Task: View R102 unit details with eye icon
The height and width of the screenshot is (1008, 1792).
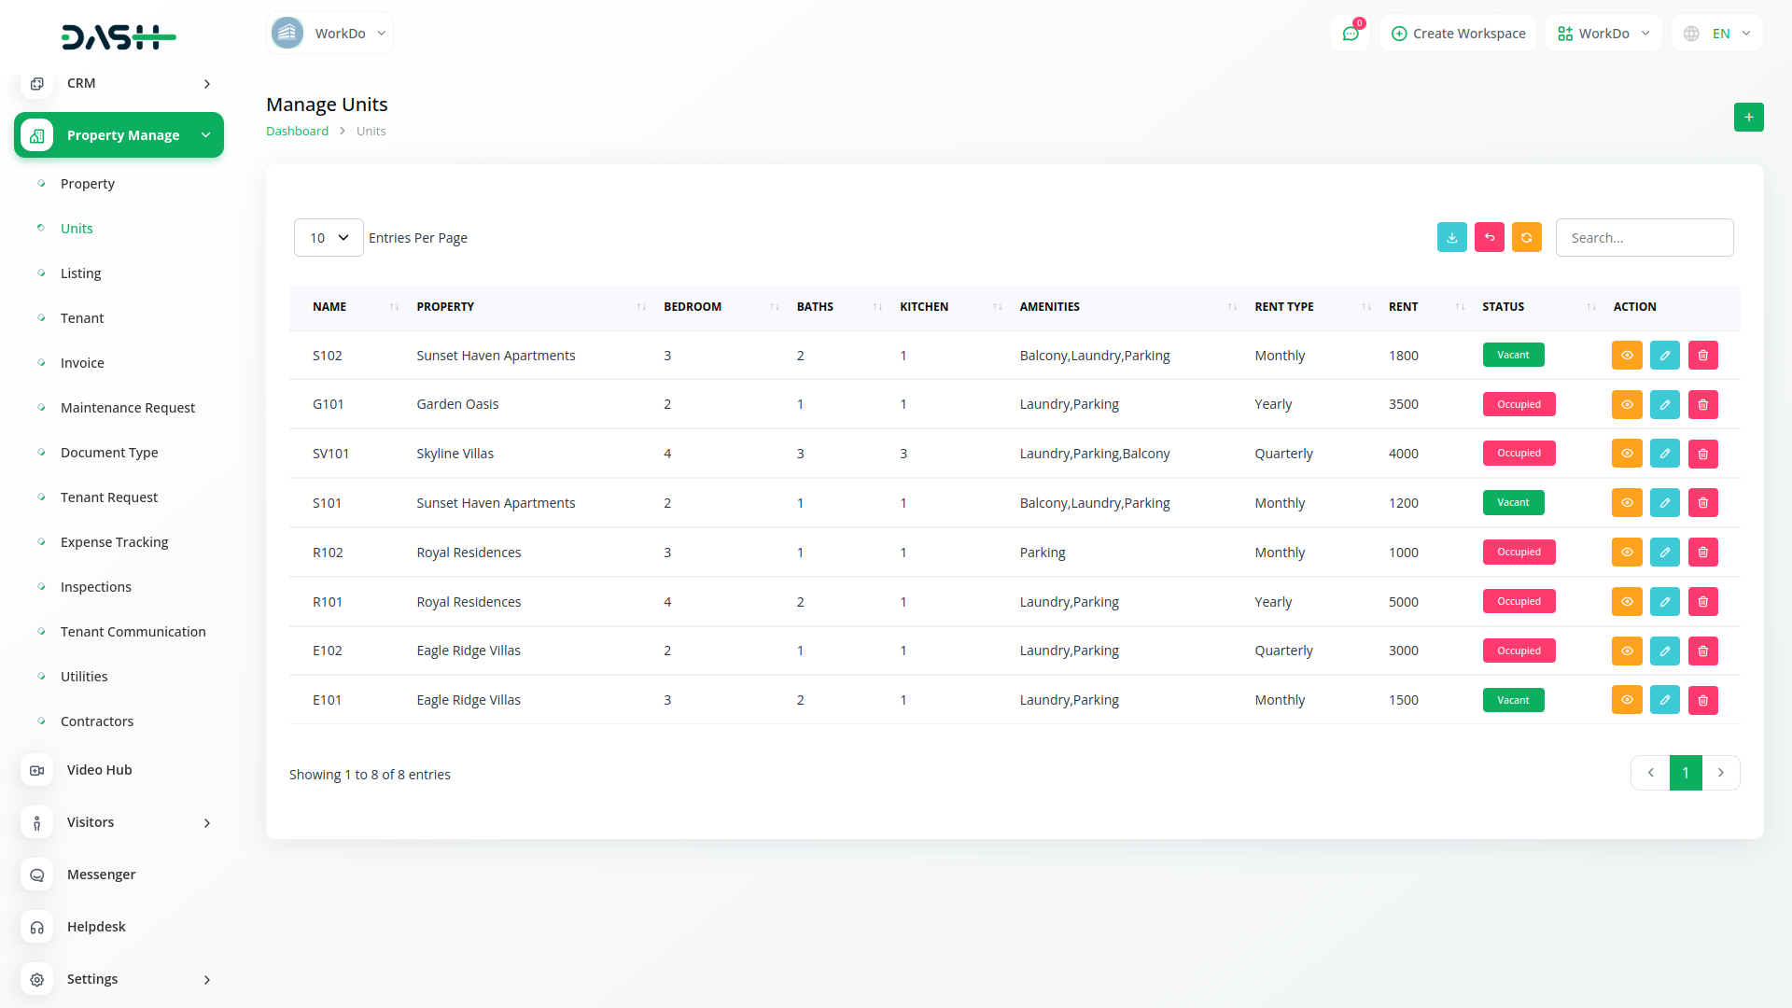Action: (1626, 553)
